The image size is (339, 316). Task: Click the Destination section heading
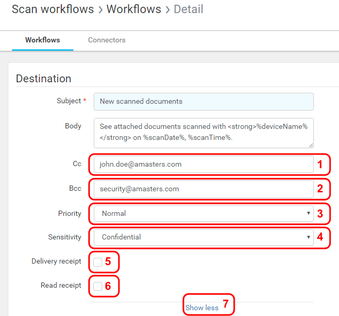click(43, 79)
